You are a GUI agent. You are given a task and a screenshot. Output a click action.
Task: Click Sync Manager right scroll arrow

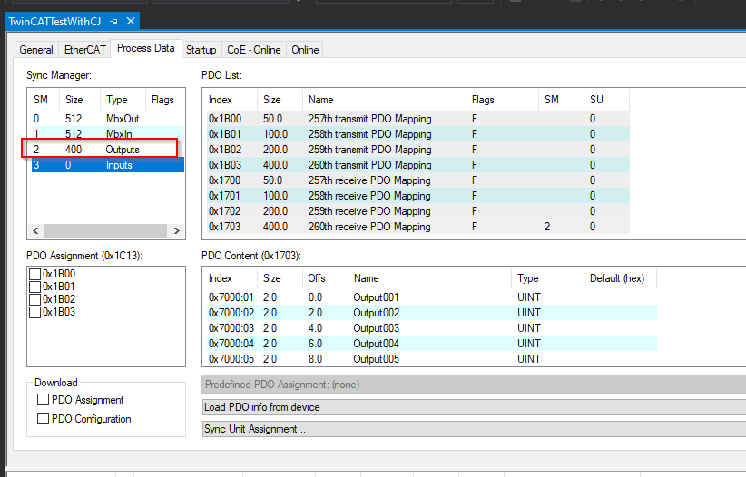[x=176, y=230]
